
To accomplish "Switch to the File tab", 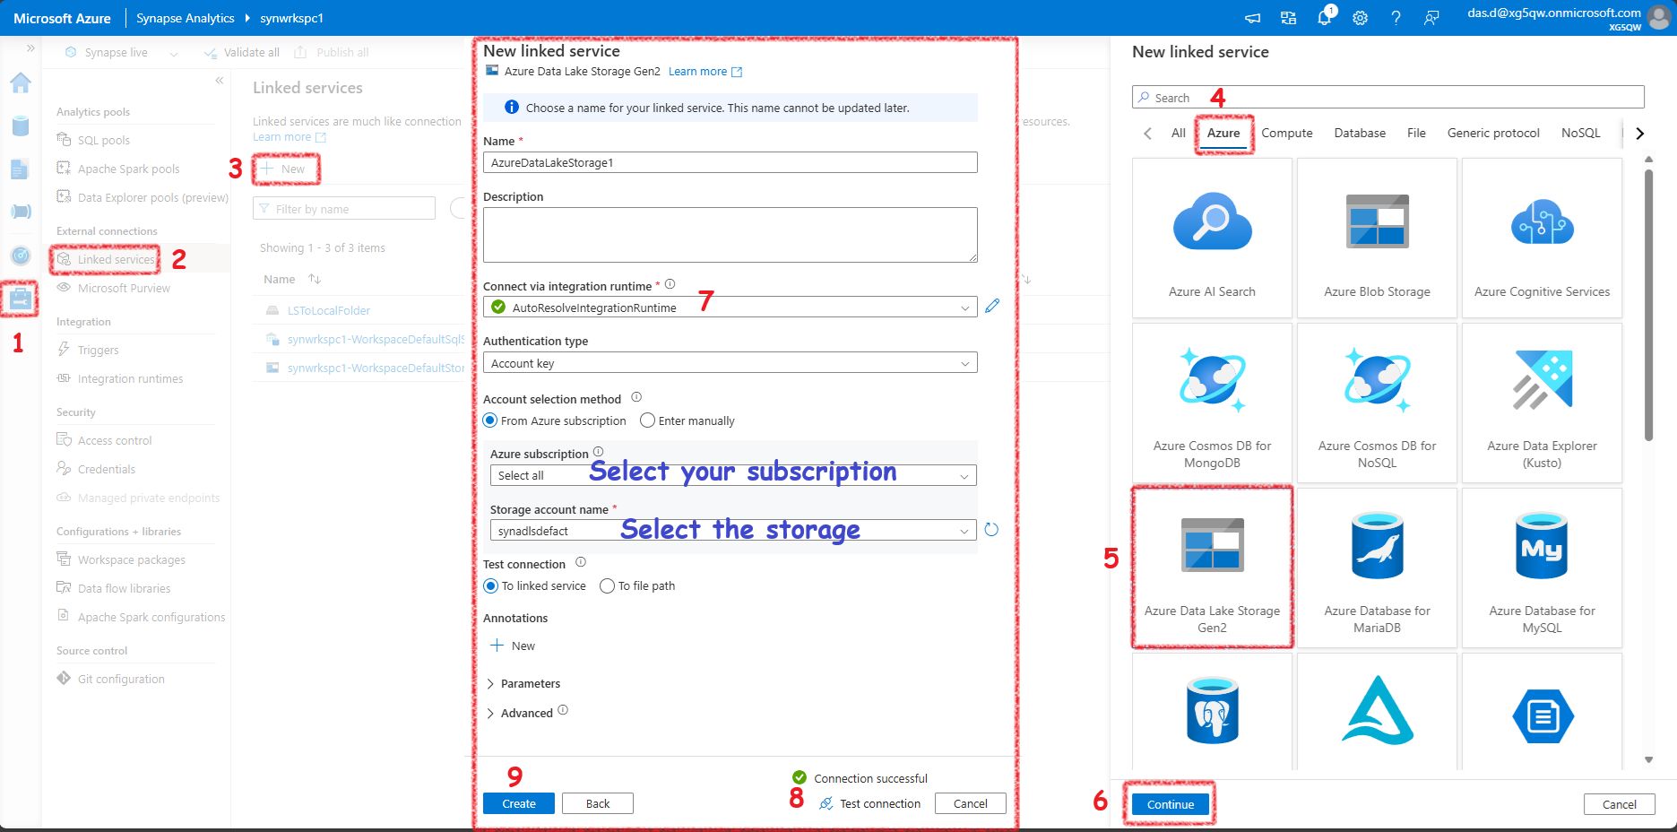I will 1416,133.
